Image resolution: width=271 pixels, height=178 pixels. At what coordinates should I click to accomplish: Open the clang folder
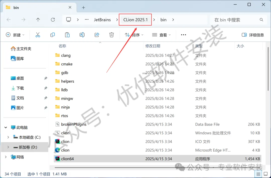click(157, 55)
